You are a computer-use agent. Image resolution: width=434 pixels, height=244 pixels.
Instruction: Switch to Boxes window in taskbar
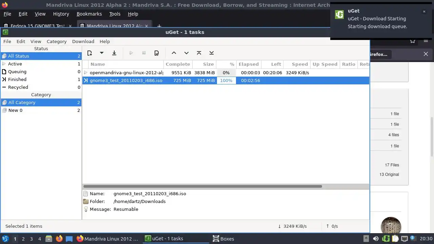point(223,239)
